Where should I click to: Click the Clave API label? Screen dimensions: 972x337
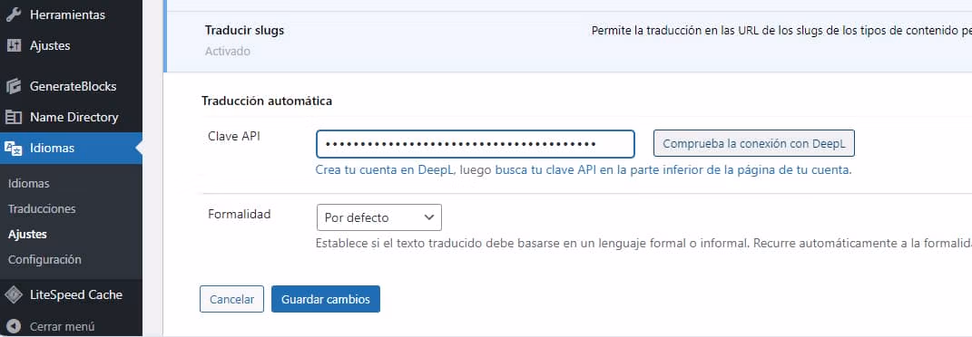click(234, 137)
